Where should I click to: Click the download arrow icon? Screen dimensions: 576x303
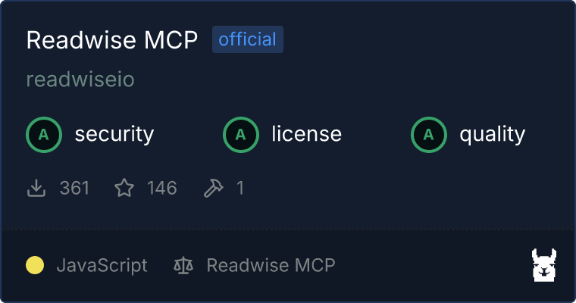36,188
